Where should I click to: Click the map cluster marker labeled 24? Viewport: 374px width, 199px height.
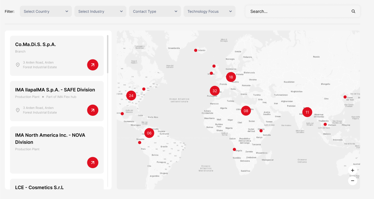point(131,96)
